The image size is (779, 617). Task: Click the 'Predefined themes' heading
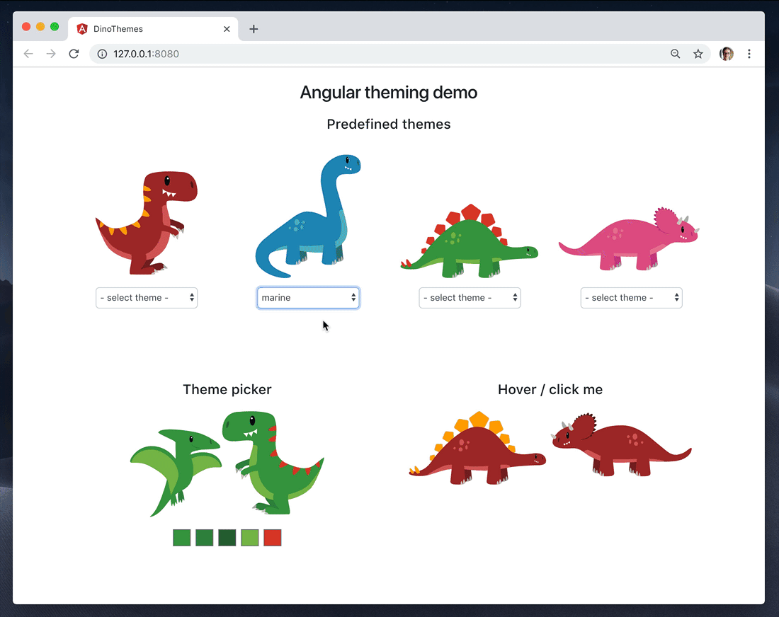[x=389, y=124]
